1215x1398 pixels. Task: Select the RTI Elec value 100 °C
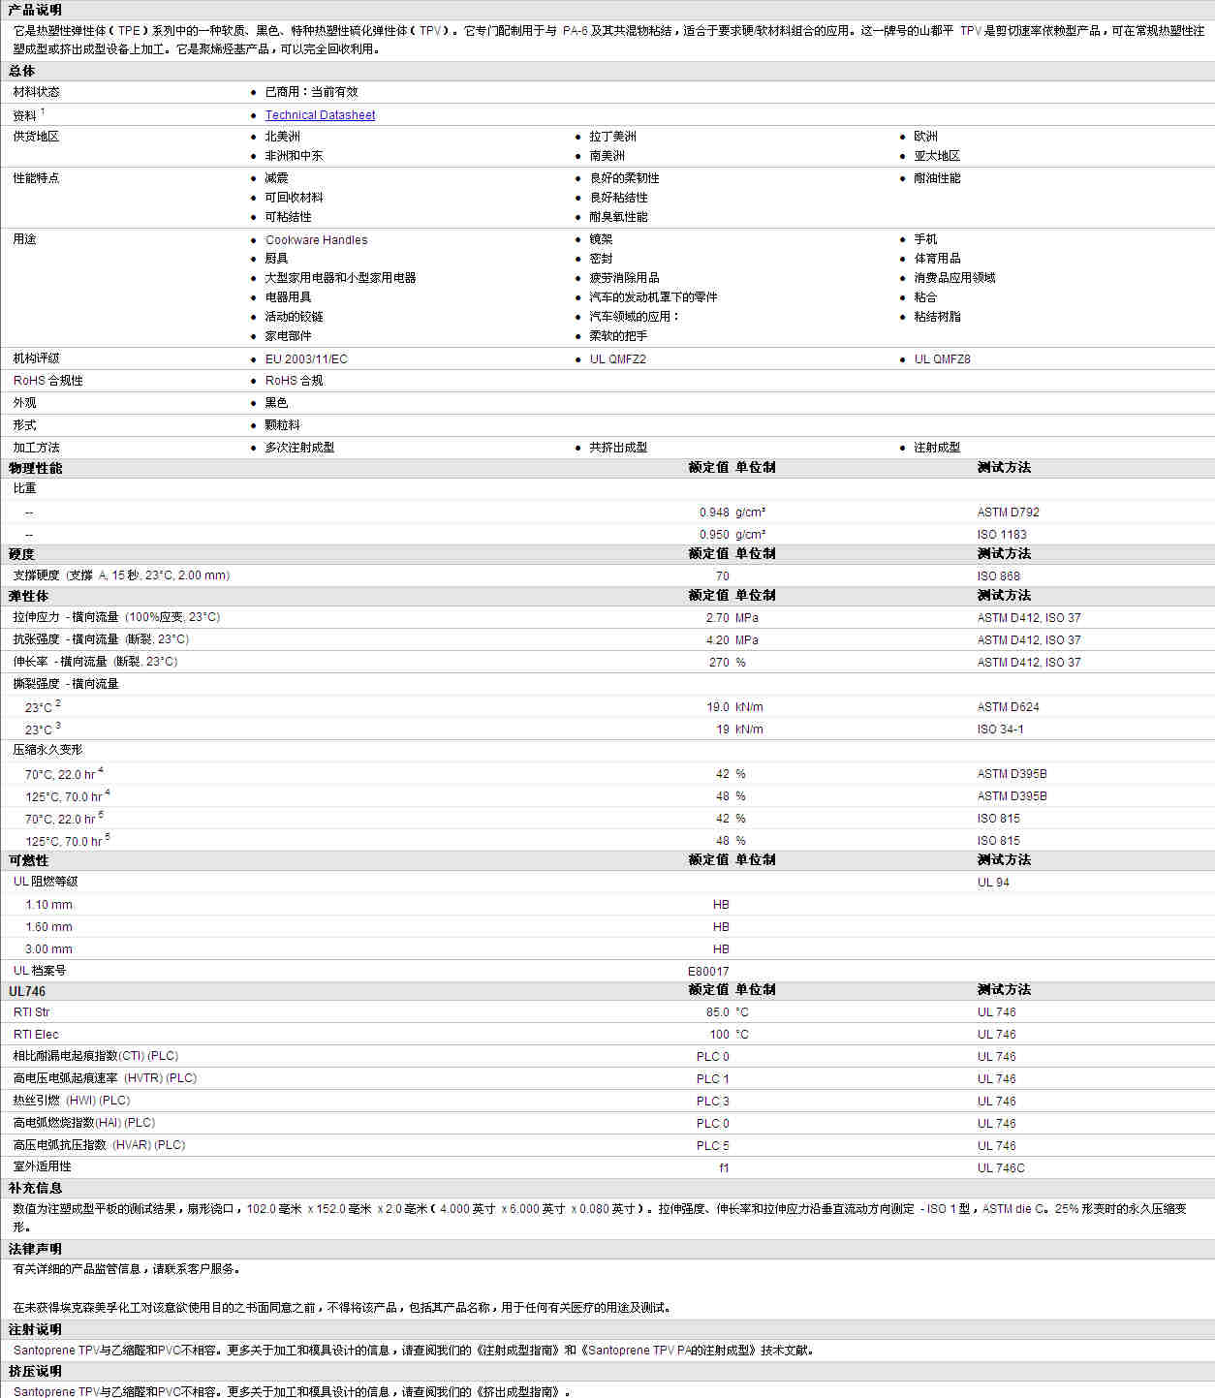[x=730, y=1035]
